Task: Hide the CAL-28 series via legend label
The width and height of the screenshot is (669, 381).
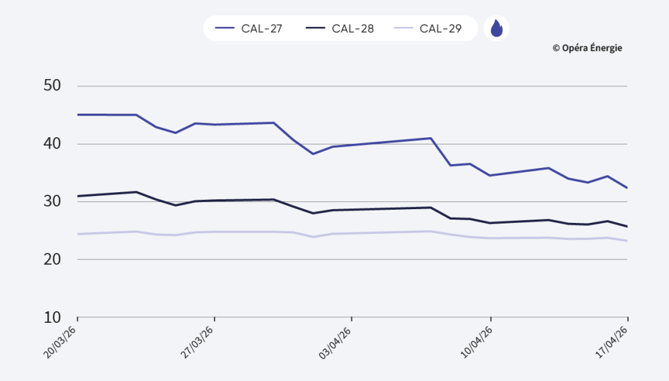Action: pyautogui.click(x=352, y=29)
